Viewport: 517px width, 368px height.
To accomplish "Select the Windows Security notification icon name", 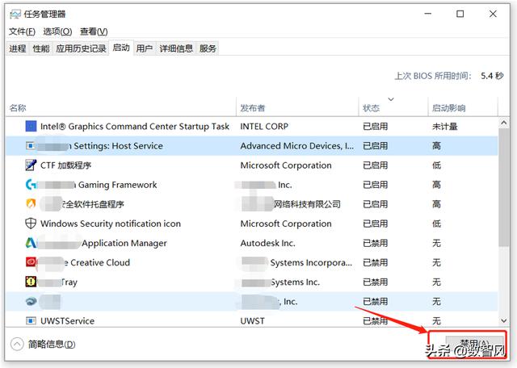I will point(111,224).
